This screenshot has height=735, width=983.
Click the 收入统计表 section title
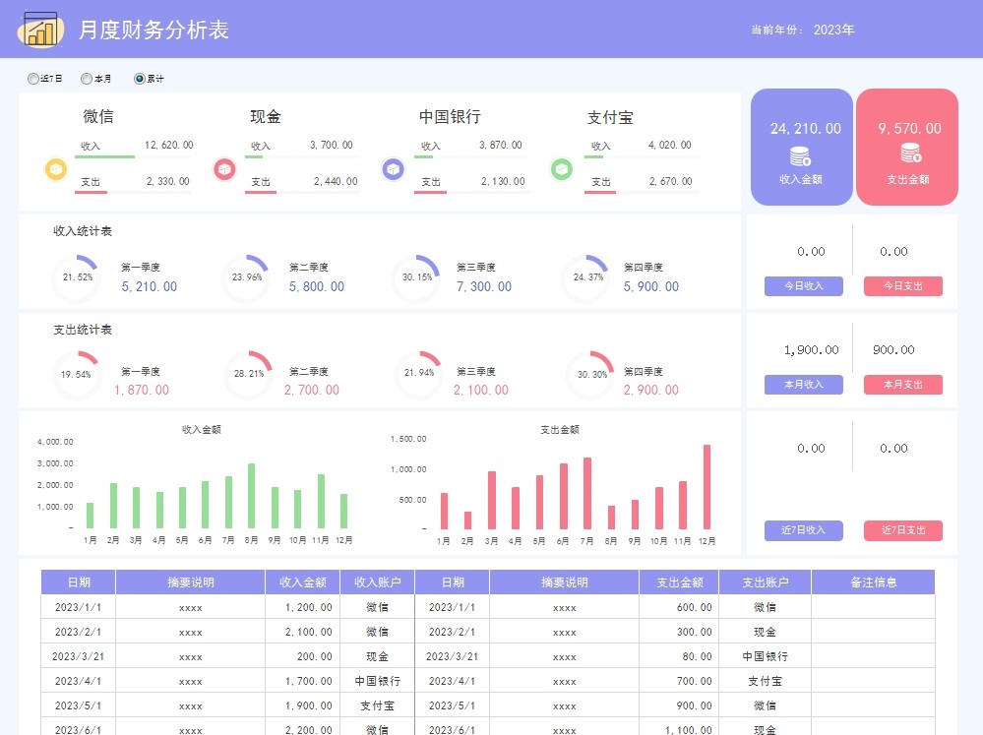coord(82,231)
